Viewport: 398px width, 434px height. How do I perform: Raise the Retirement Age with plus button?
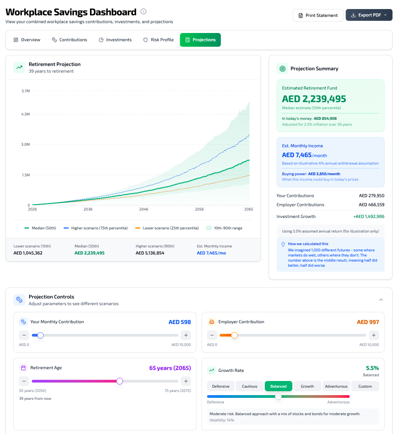pos(186,381)
